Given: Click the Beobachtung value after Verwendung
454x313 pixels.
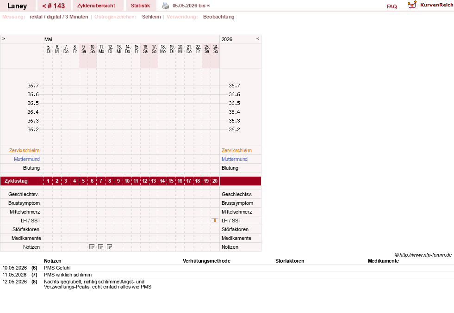Looking at the screenshot, I should pyautogui.click(x=218, y=17).
